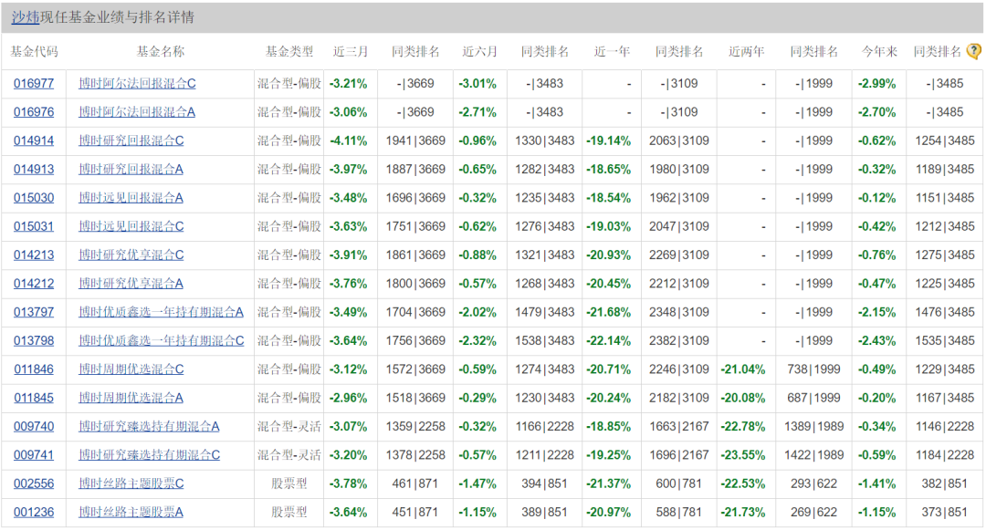Open fund code 016977 link
Screen dimensions: 986x530
[x=34, y=84]
